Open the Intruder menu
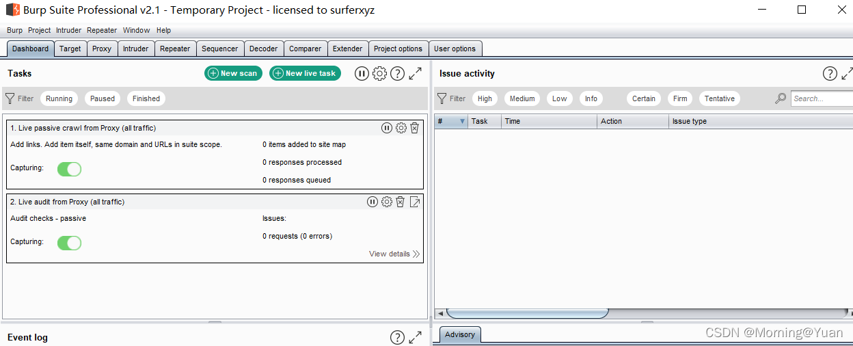Viewport: 853px width, 346px height. (68, 30)
